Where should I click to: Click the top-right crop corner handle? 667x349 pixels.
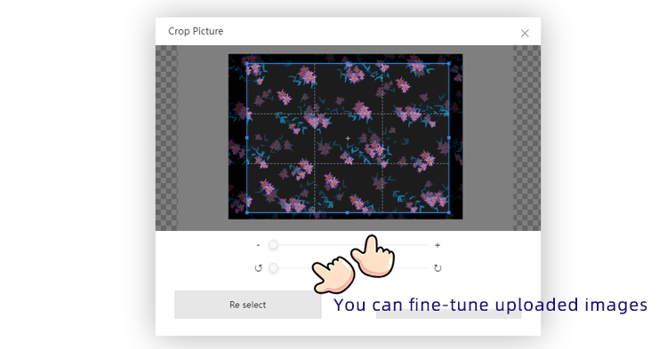449,64
